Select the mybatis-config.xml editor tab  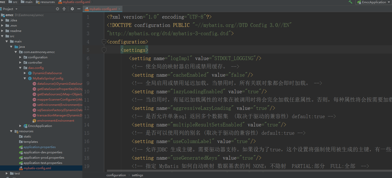[102, 9]
